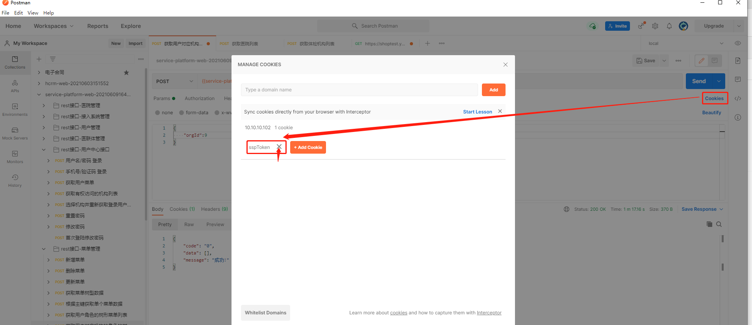Open the Workspaces menu
This screenshot has width=752, height=325.
click(x=54, y=26)
